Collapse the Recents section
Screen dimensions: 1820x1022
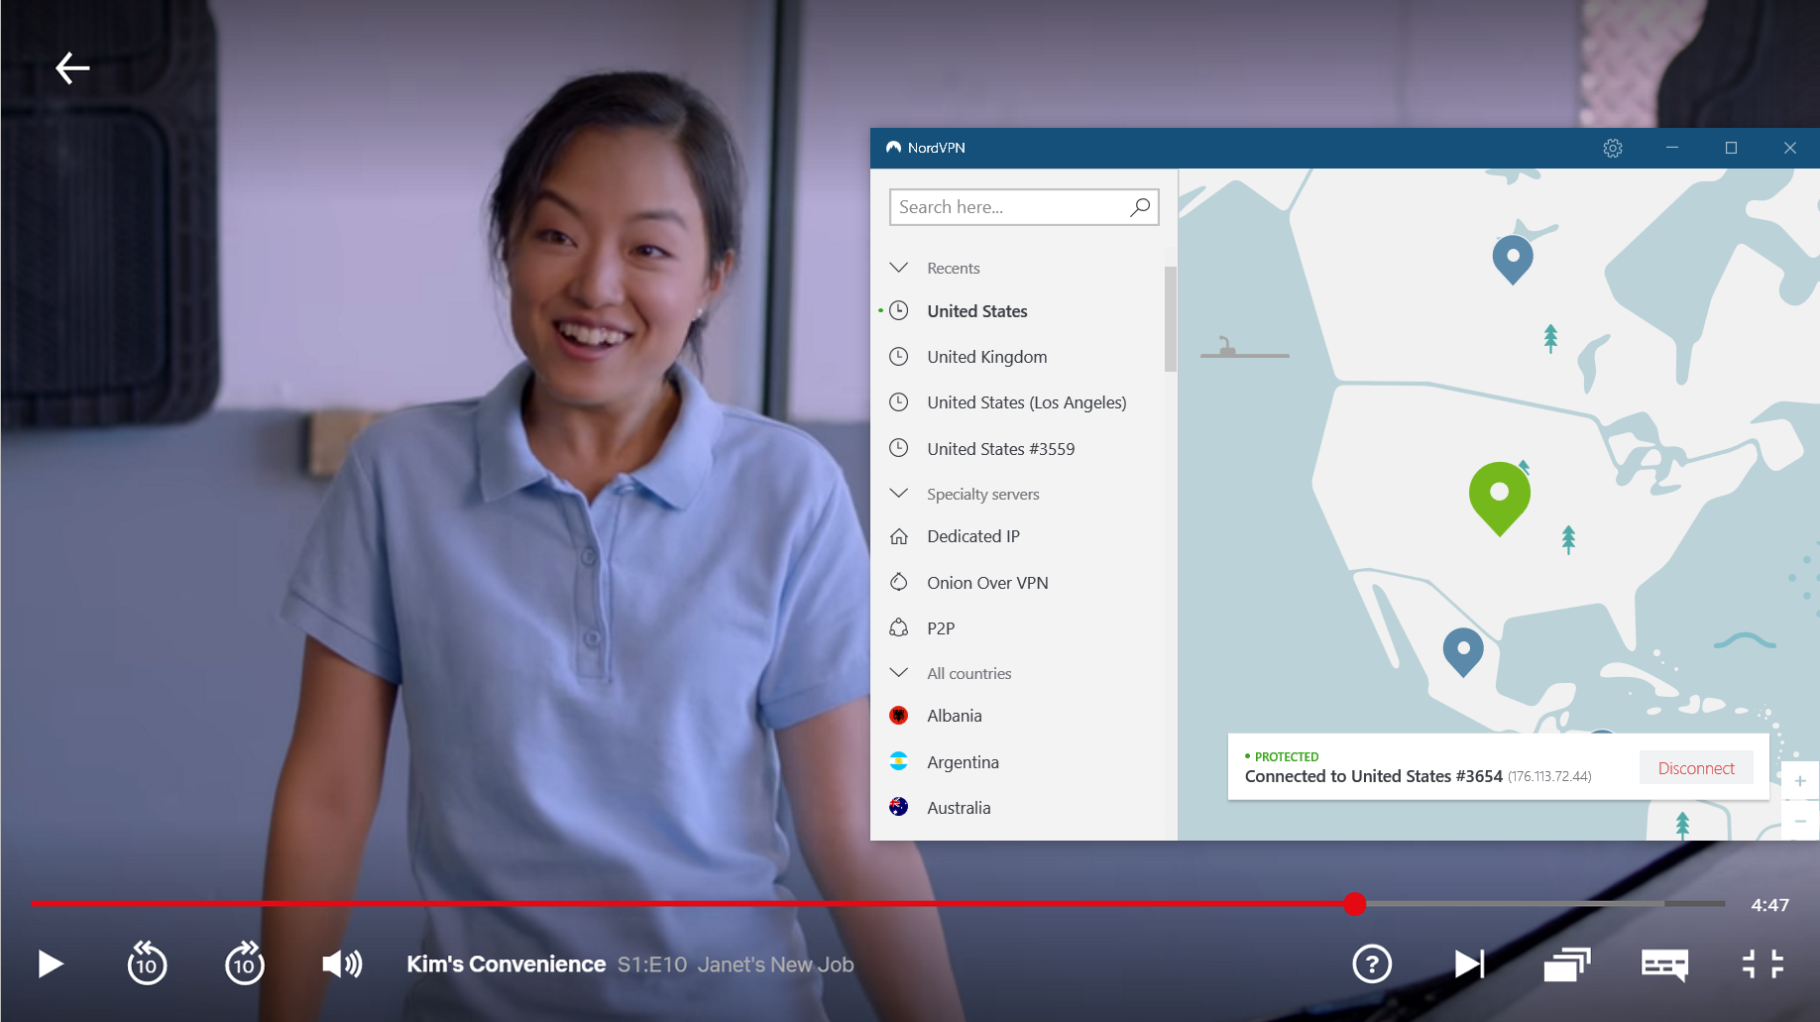click(x=899, y=268)
